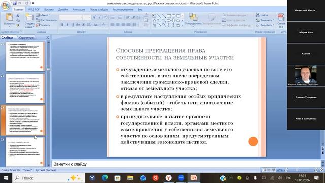The height and width of the screenshot is (183, 325).
Task: Undo the last action
Action: click(x=20, y=3)
